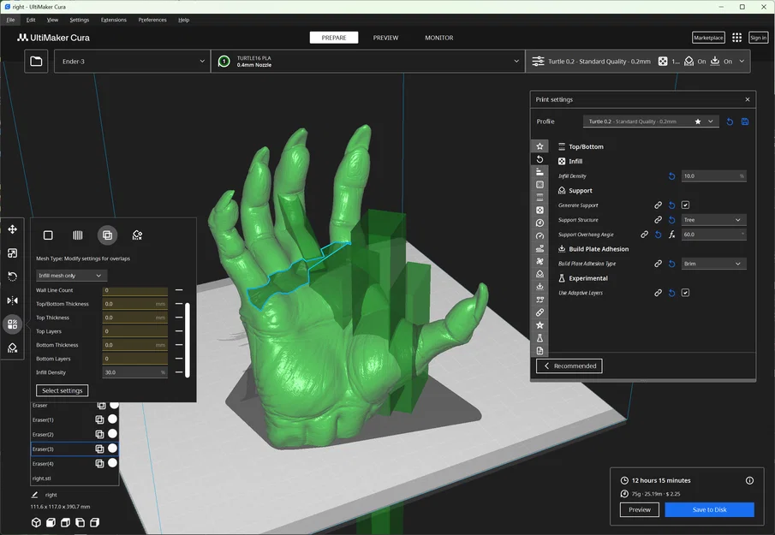Set mesh type to Normal model
This screenshot has width=775, height=535.
click(48, 235)
